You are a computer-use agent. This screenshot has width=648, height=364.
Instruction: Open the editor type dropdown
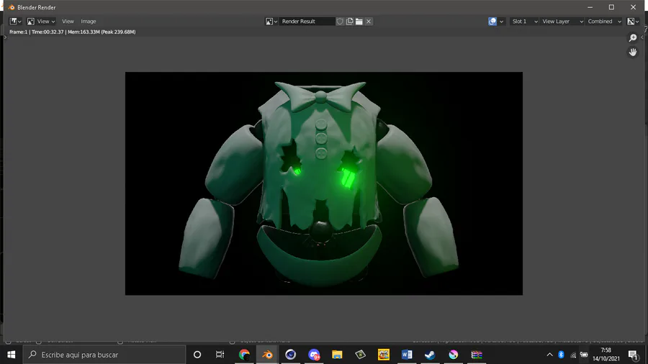point(15,22)
